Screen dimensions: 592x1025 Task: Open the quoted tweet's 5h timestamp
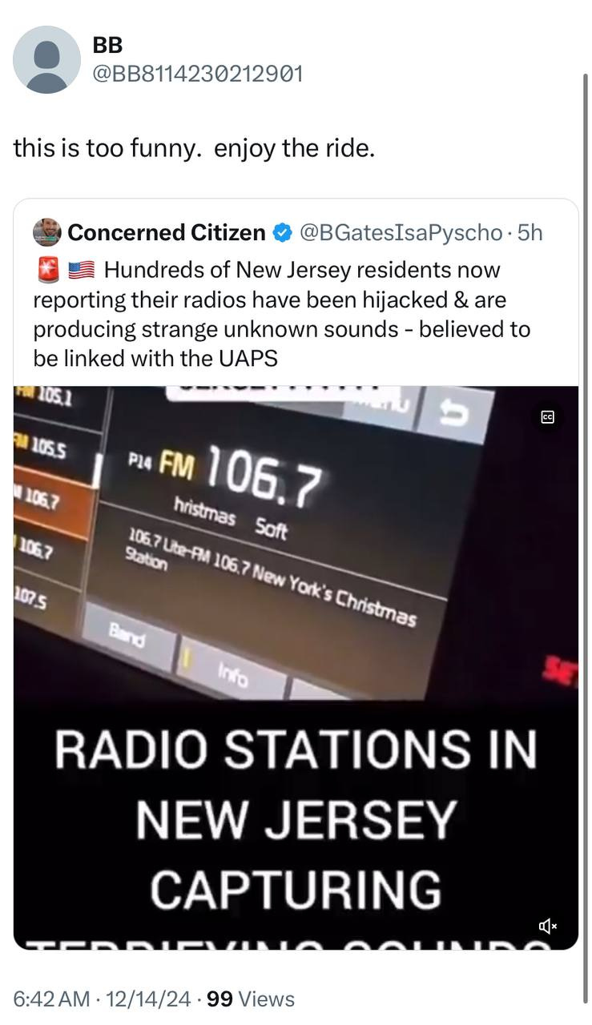530,232
